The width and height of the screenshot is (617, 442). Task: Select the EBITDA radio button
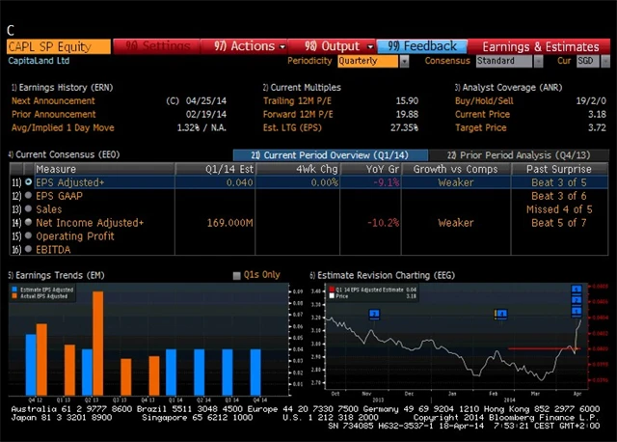point(28,249)
